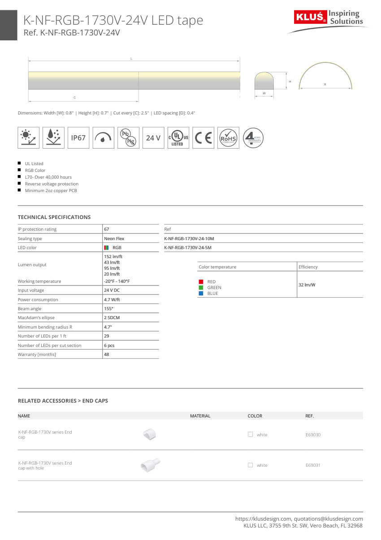Viewport: 381px width, 540px height.
Task: Click the lead and mercury free icon
Action: pos(128,138)
